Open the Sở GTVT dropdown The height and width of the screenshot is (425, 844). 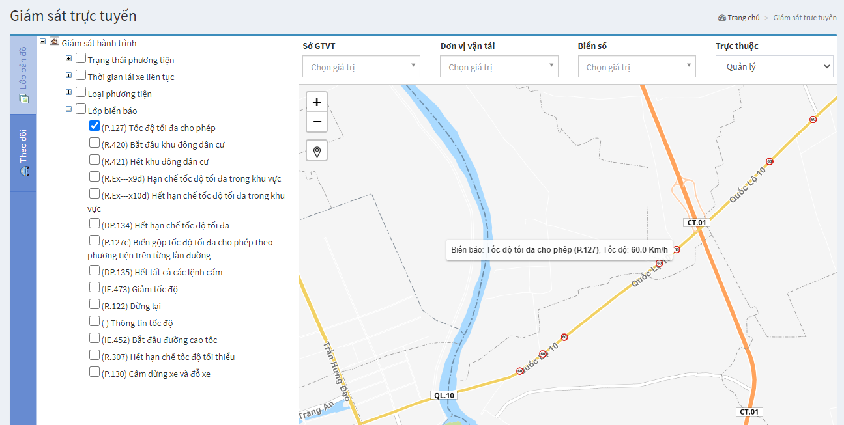(x=361, y=66)
